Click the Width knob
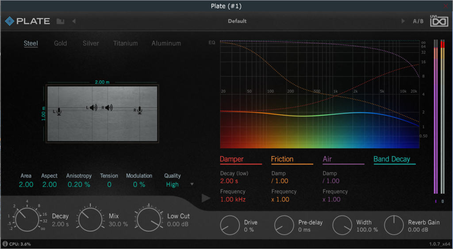The height and width of the screenshot is (249, 453). tap(342, 225)
